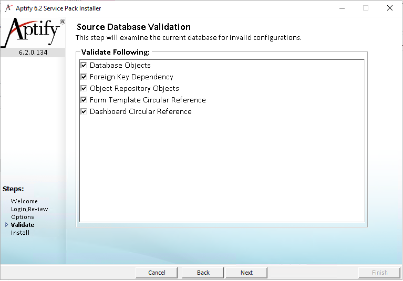Click the Next button
The image size is (403, 281).
(246, 273)
